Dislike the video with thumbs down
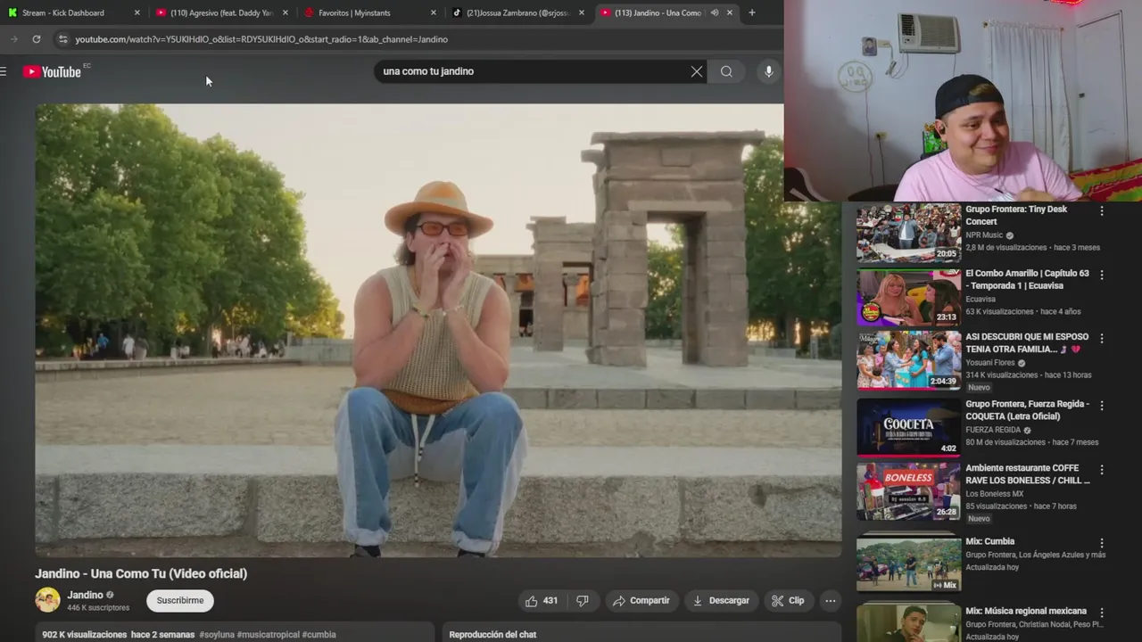This screenshot has width=1142, height=642. pyautogui.click(x=583, y=601)
